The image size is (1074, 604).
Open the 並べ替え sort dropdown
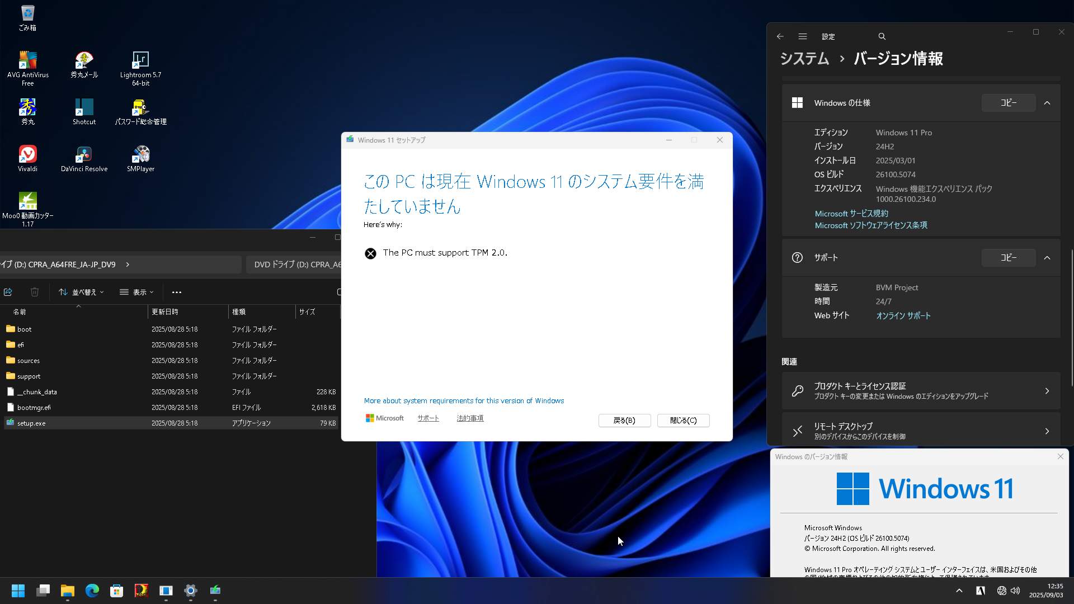click(x=82, y=292)
